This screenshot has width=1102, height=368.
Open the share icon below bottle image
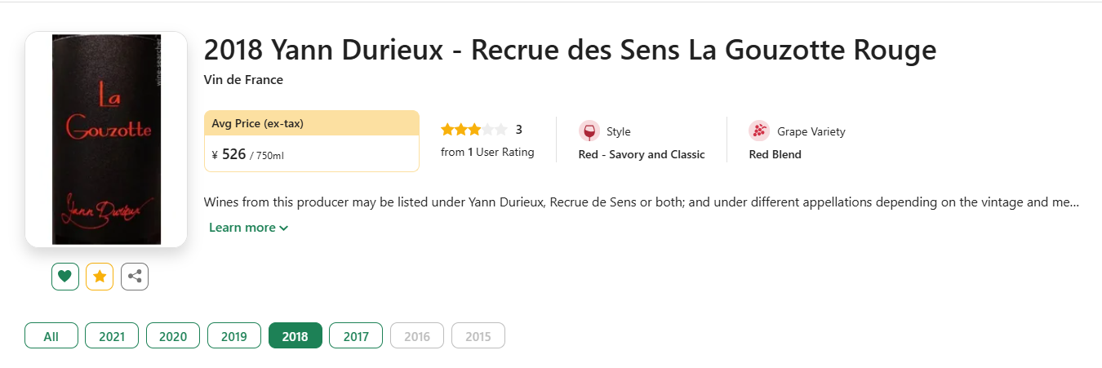click(x=135, y=277)
